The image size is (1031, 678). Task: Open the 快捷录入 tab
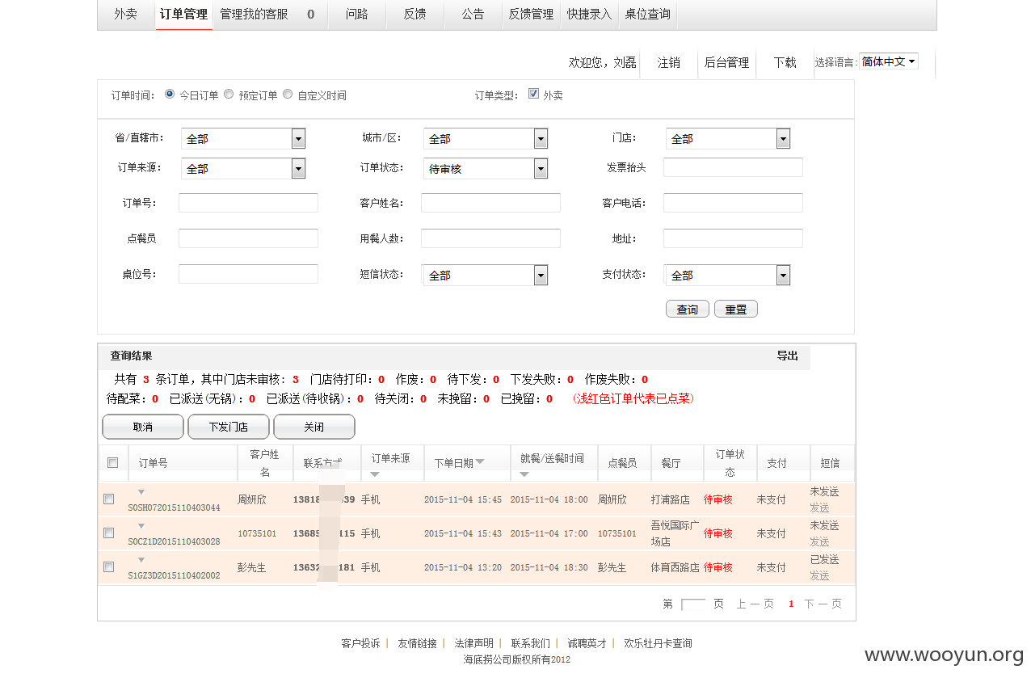click(x=589, y=14)
